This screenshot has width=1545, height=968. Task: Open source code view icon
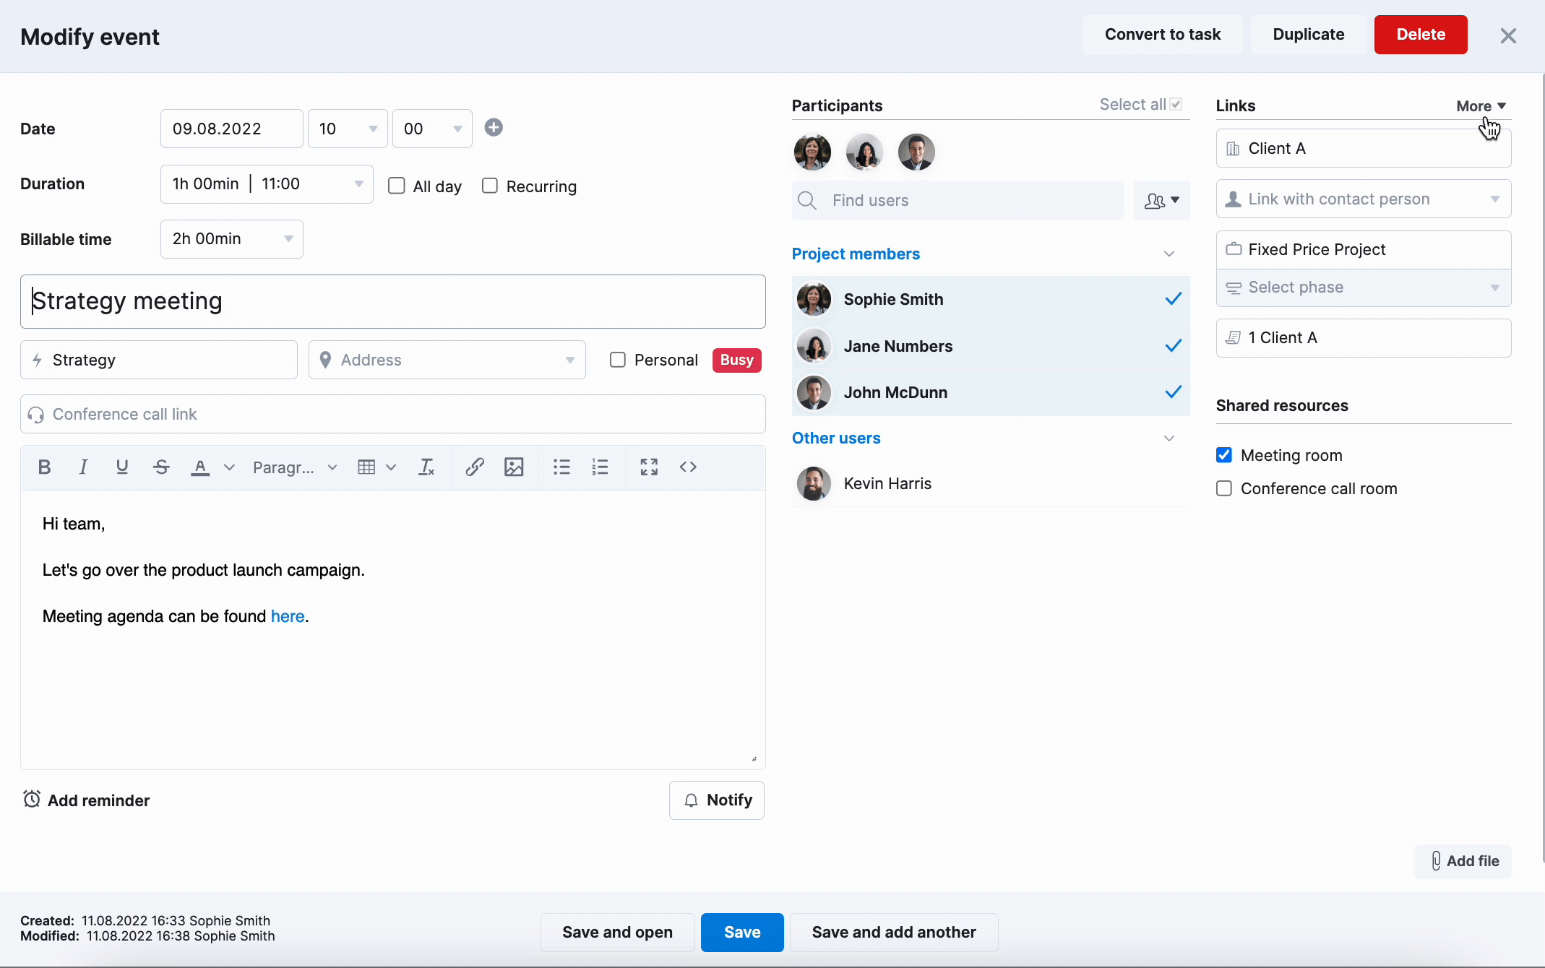pos(688,467)
